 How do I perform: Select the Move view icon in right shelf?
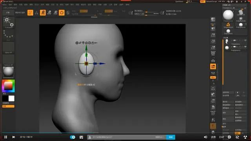(x=213, y=95)
